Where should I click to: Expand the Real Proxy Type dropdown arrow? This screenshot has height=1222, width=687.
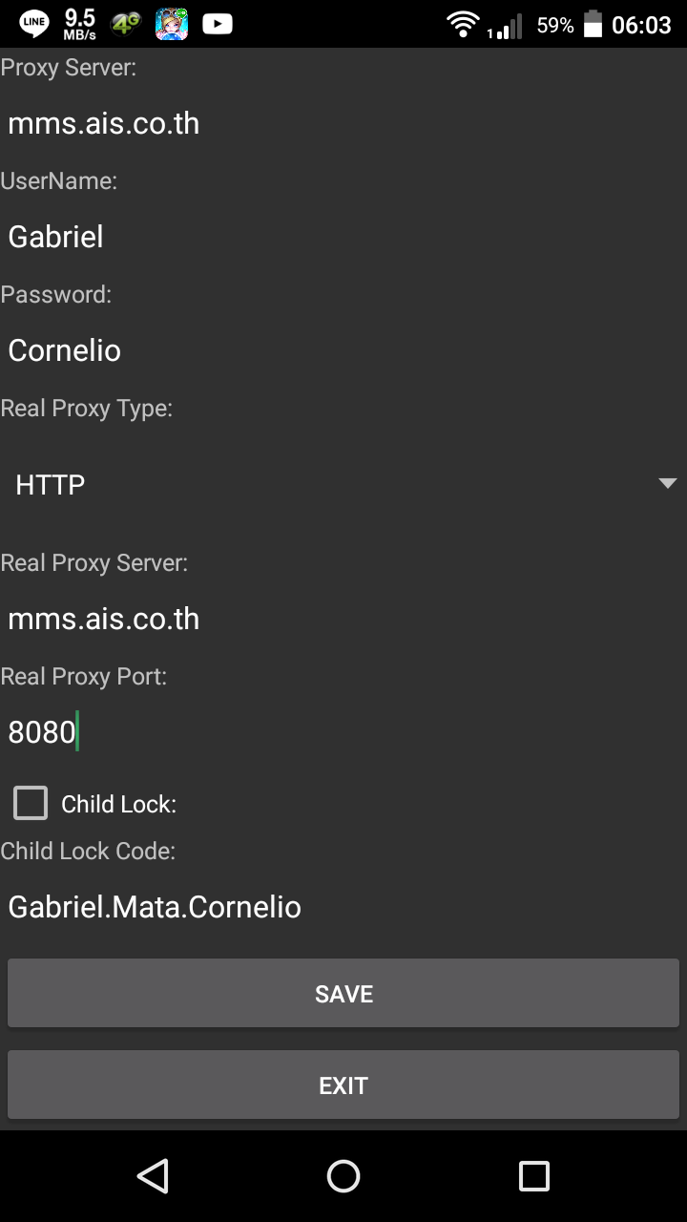[667, 484]
